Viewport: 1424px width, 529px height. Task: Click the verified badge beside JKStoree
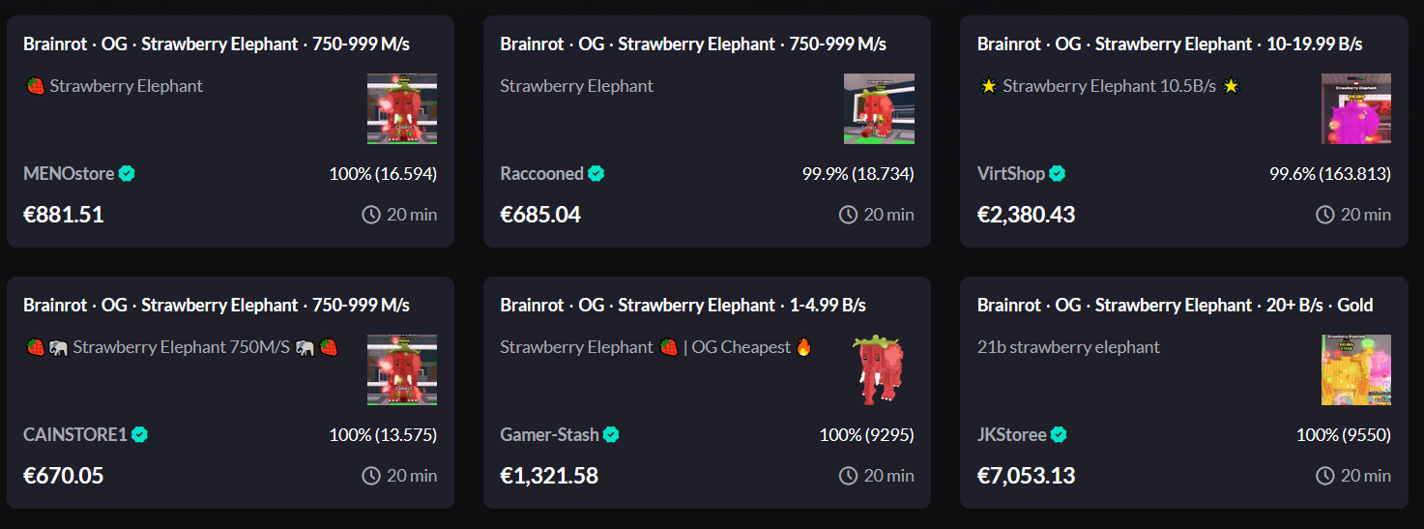[1060, 435]
